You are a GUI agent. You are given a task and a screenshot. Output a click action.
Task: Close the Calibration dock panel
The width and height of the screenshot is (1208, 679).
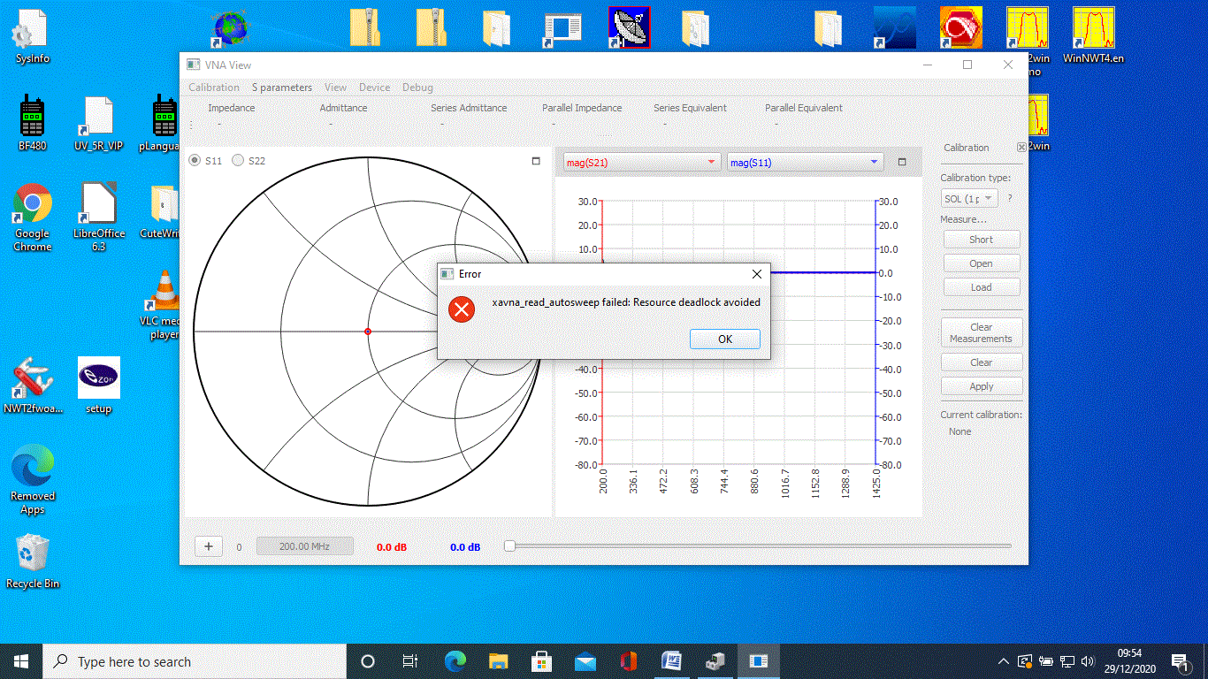(1021, 148)
